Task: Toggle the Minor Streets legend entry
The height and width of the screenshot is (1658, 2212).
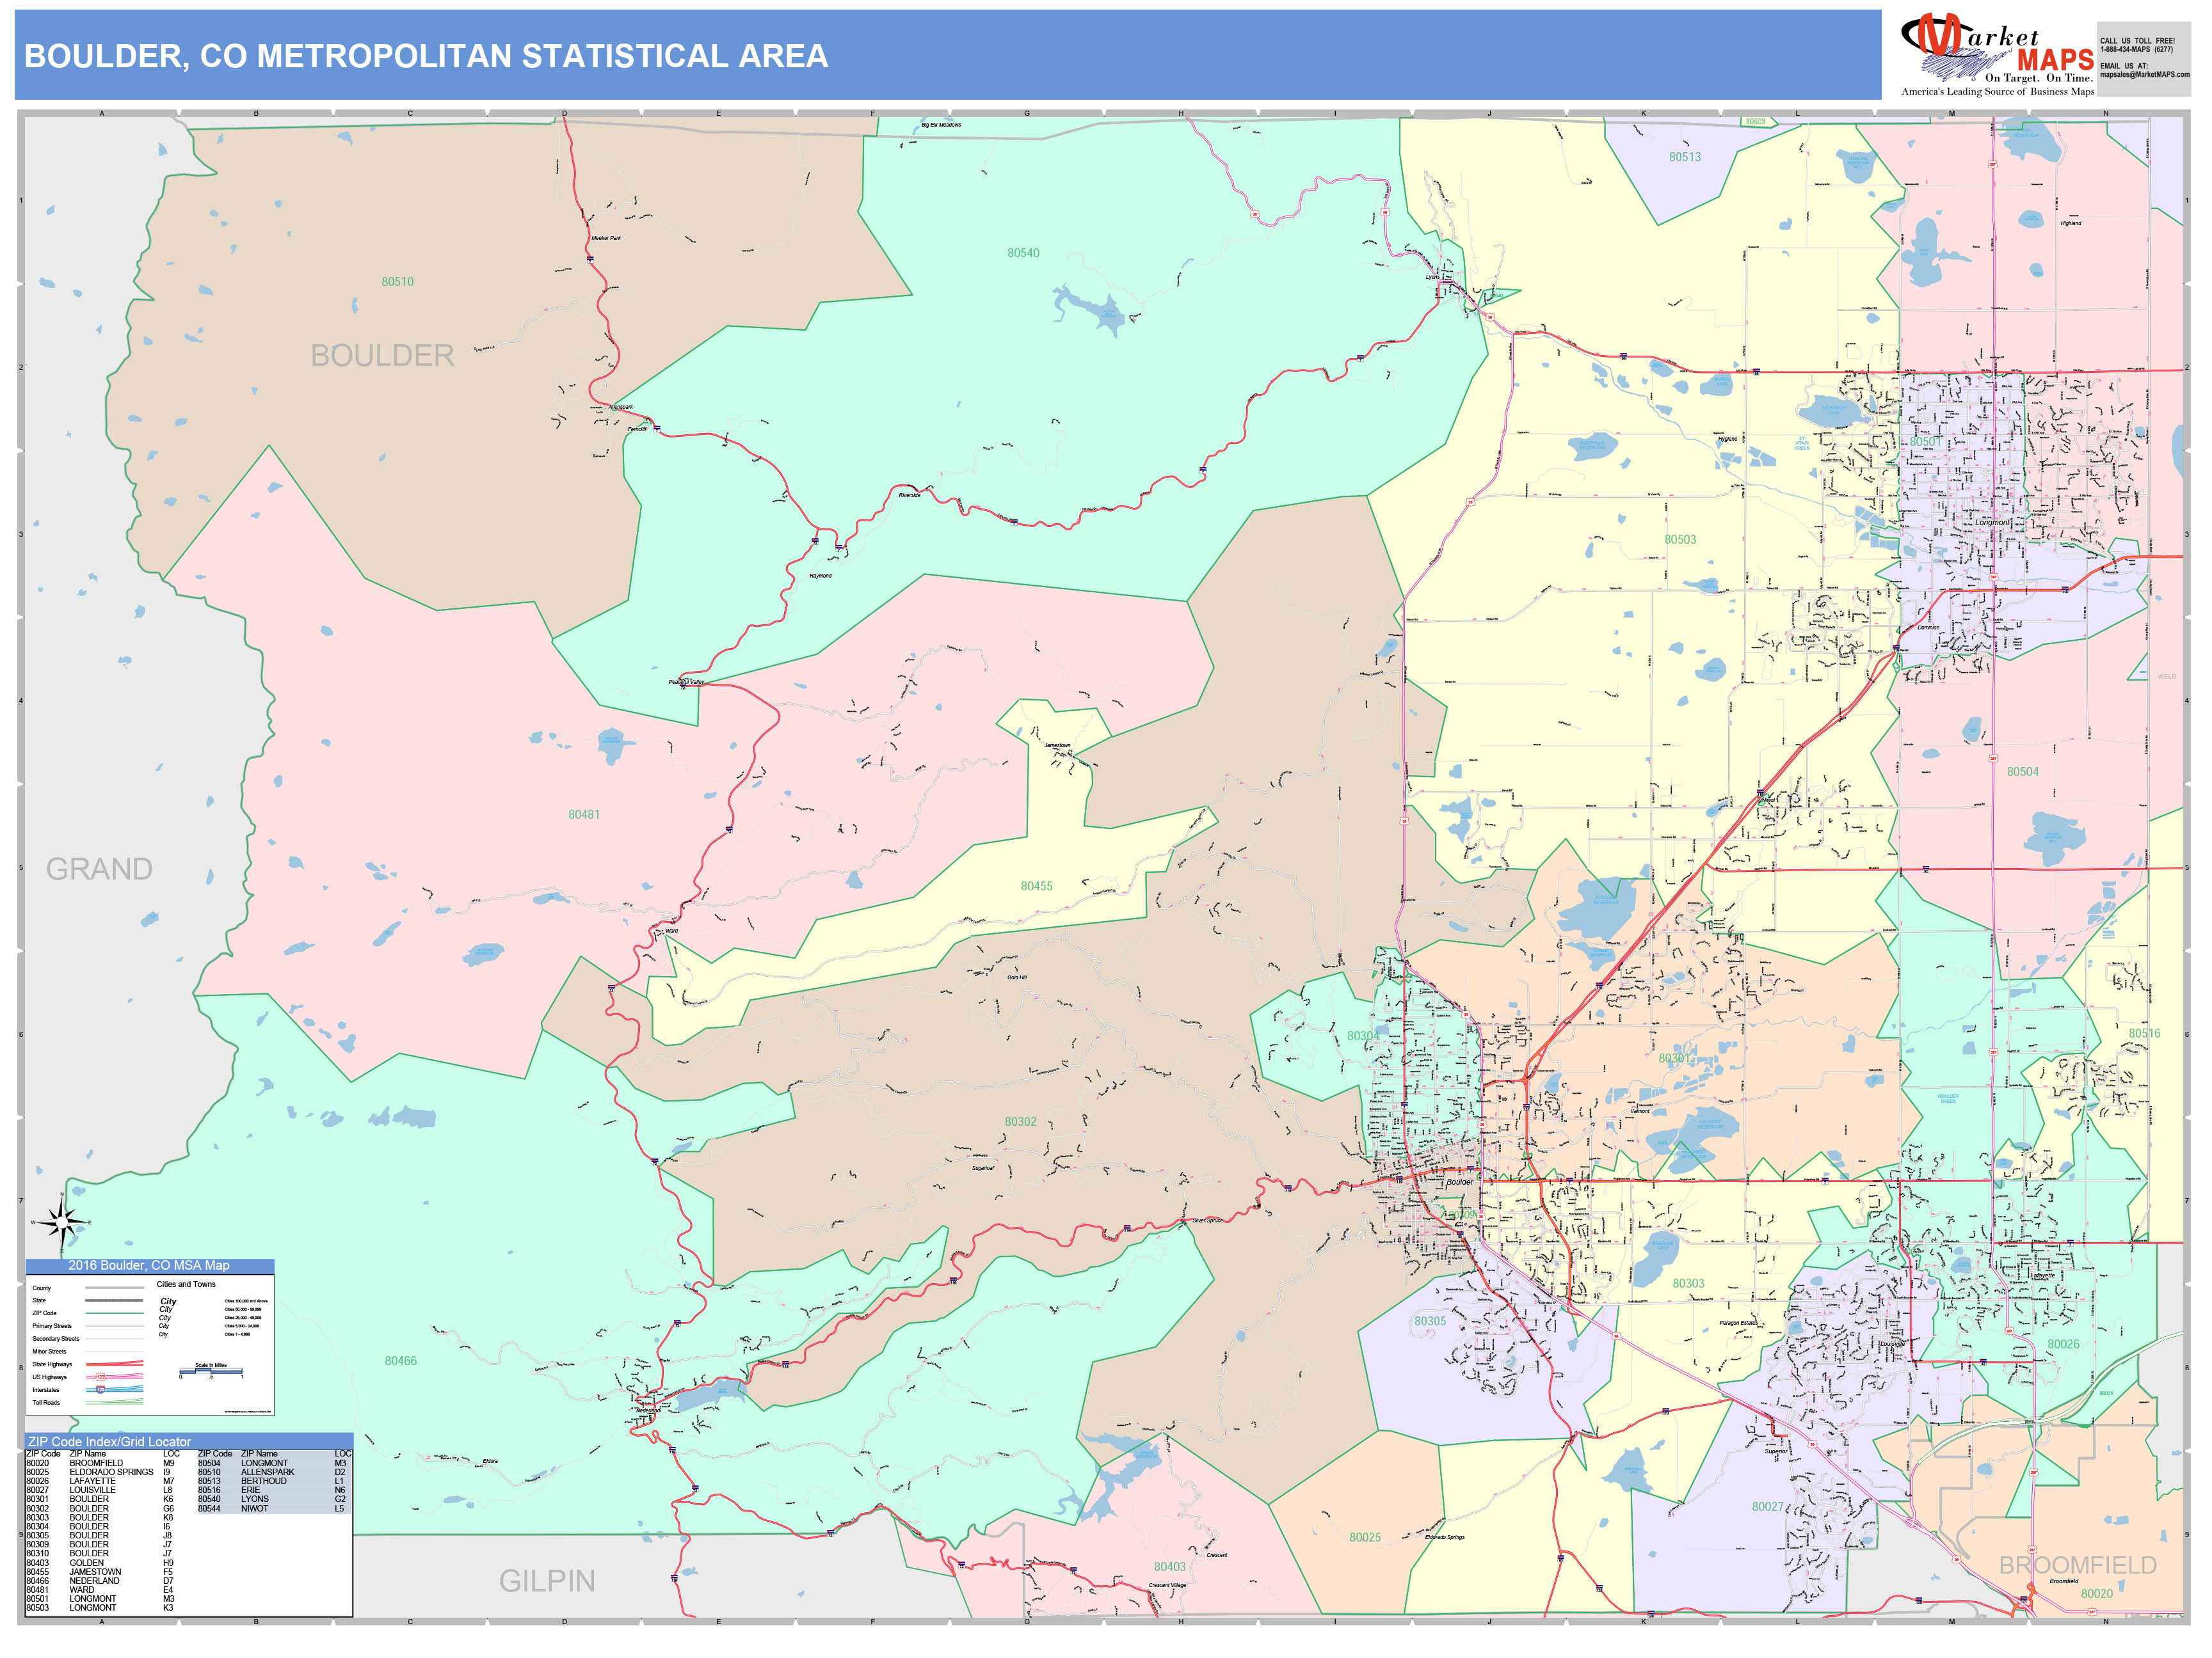Action: 50,1352
